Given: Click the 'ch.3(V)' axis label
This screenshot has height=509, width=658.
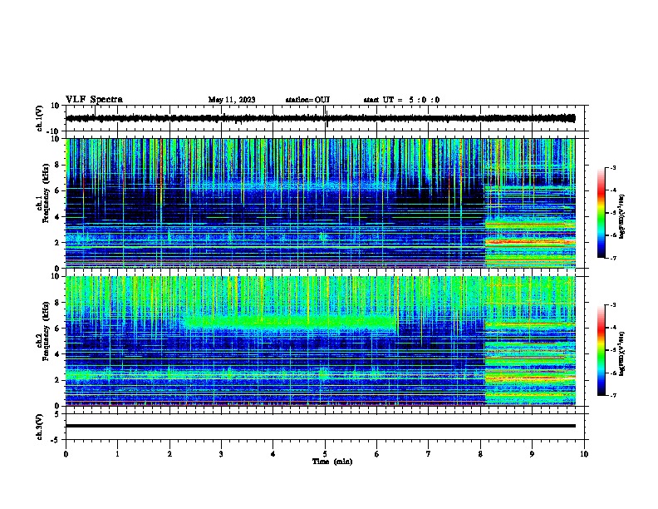Looking at the screenshot, I should pos(40,427).
